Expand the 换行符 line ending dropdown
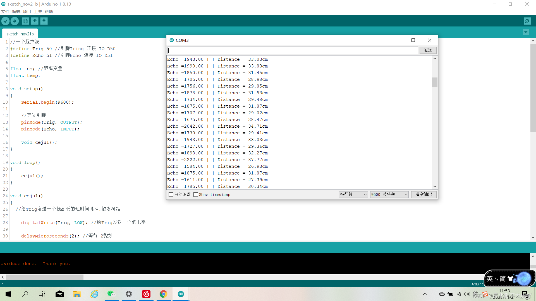 (x=353, y=195)
